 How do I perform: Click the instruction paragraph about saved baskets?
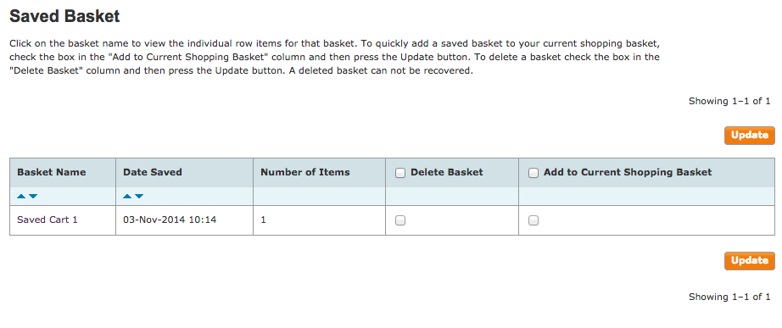[335, 57]
